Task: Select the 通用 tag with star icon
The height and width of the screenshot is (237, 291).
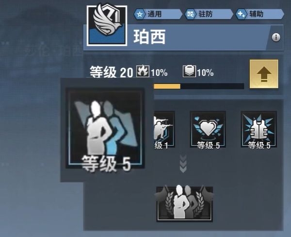Action: (158, 14)
